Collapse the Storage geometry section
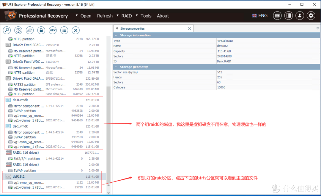Screen dimensions: 321x196 click(x=116, y=67)
